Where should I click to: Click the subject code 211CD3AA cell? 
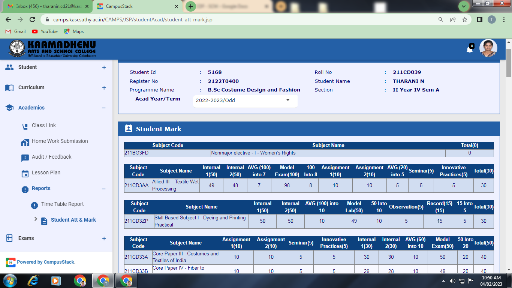(138, 185)
